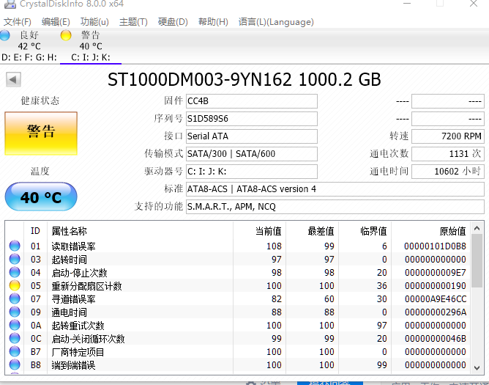Click the 临界值 column header

click(365, 231)
